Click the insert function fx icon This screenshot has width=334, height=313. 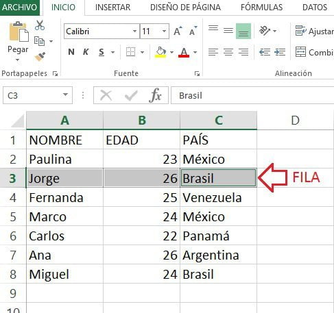tap(155, 95)
